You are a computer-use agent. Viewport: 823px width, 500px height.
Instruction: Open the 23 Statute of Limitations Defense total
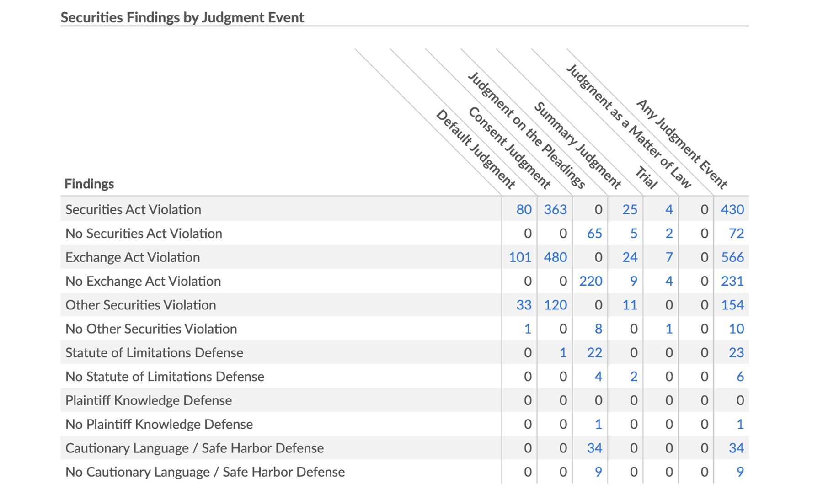coord(736,352)
